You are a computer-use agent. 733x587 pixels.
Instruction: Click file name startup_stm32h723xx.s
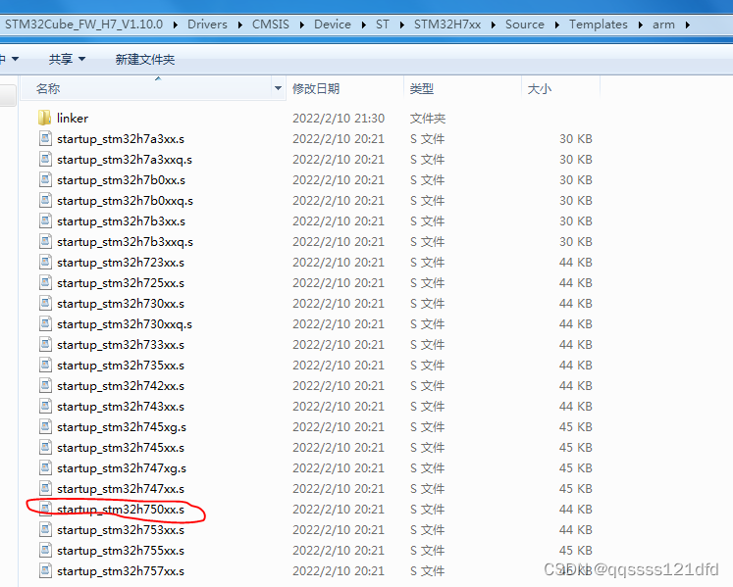coord(121,263)
